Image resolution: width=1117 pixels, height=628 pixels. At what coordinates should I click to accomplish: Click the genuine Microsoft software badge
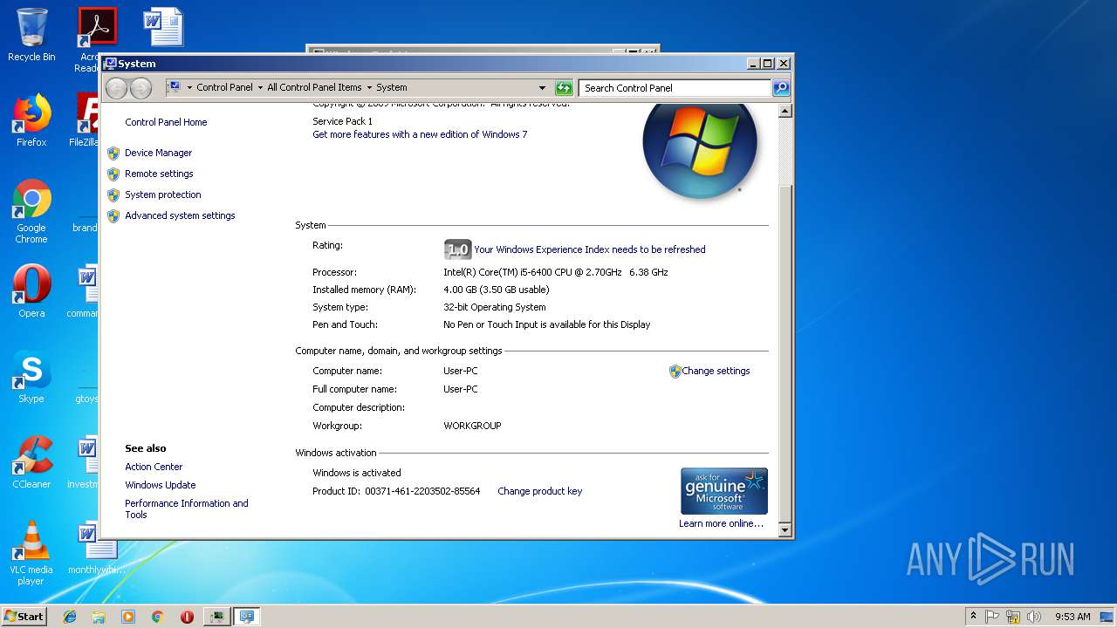724,491
